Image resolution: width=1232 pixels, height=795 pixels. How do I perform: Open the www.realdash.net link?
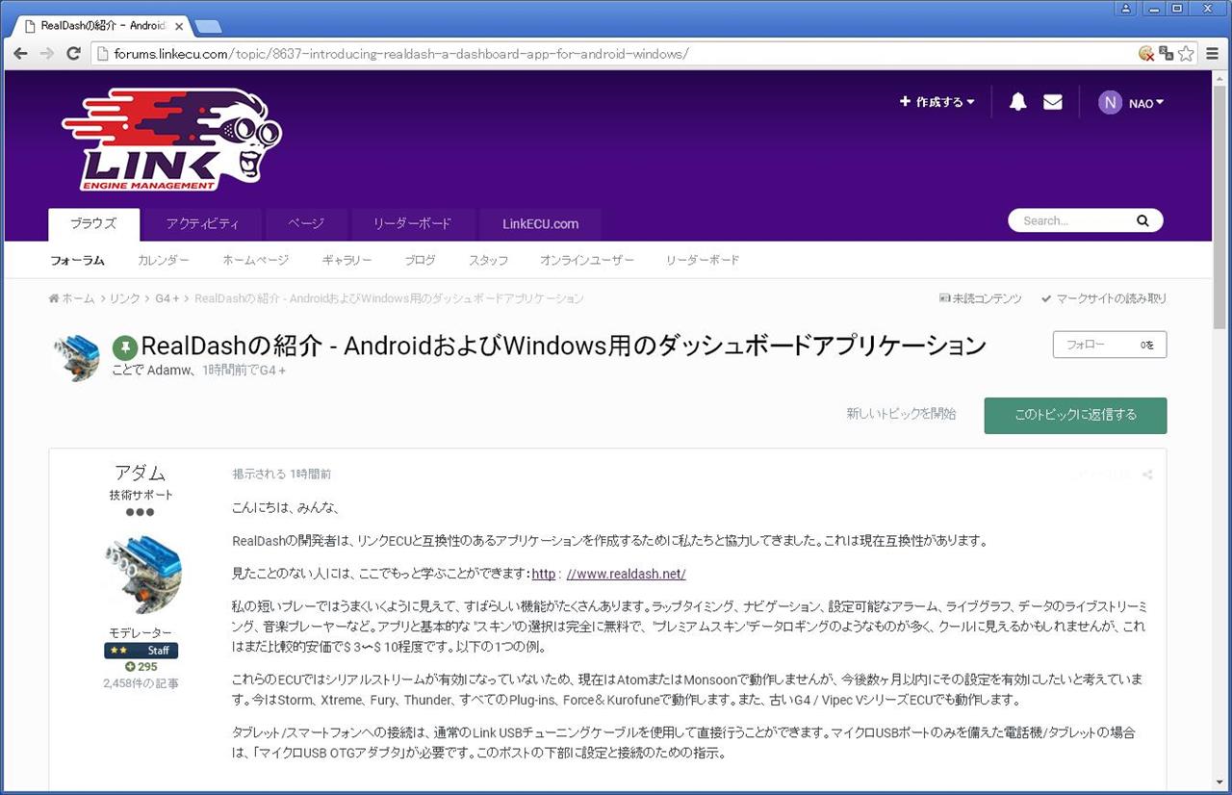626,575
